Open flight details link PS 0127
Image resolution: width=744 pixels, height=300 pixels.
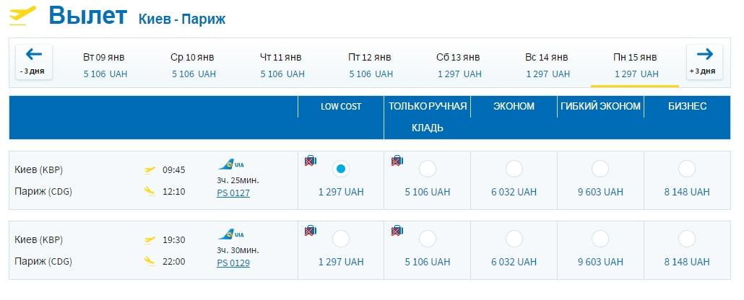233,193
